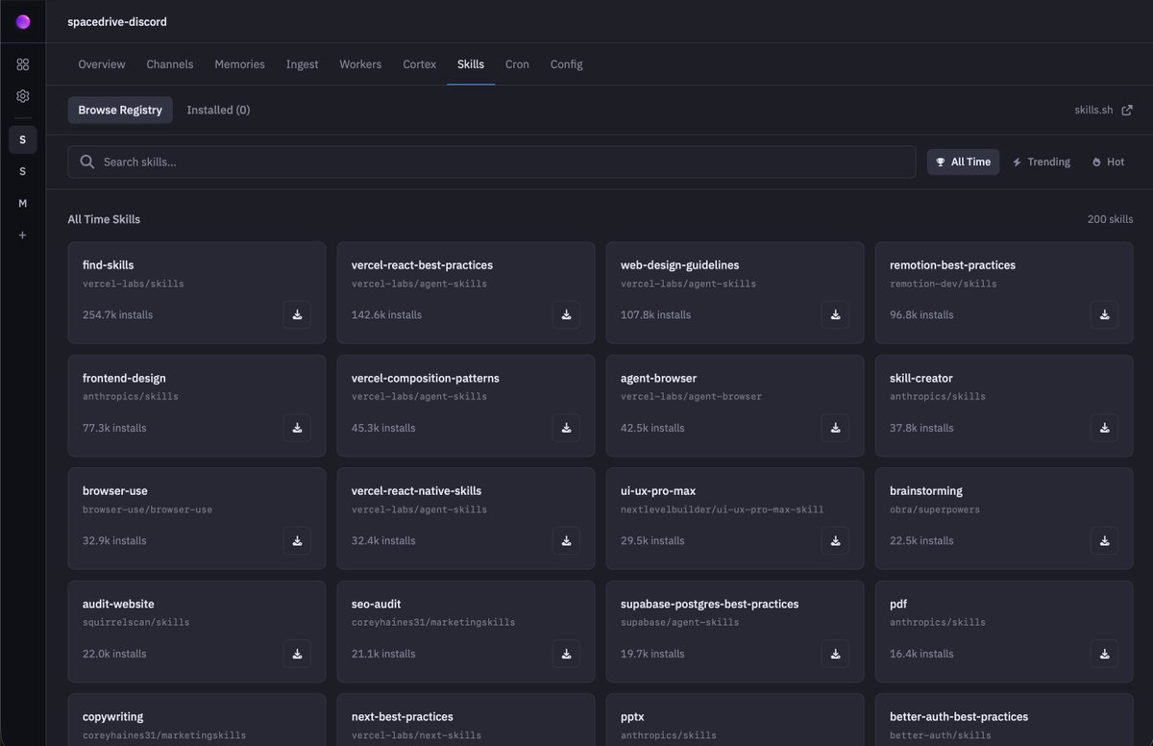
Task: Click the spacedrive-discord agent title
Action: tap(117, 21)
